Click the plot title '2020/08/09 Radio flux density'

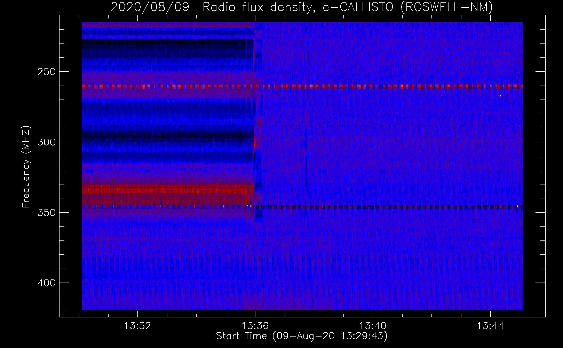click(302, 7)
